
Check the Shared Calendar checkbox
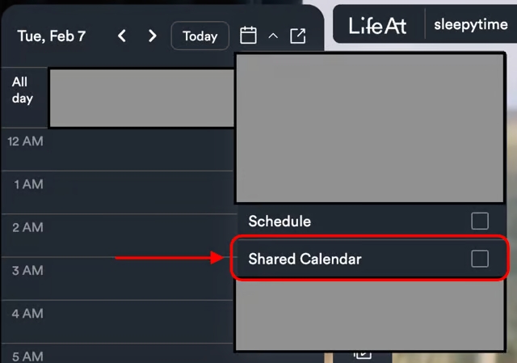coord(480,259)
